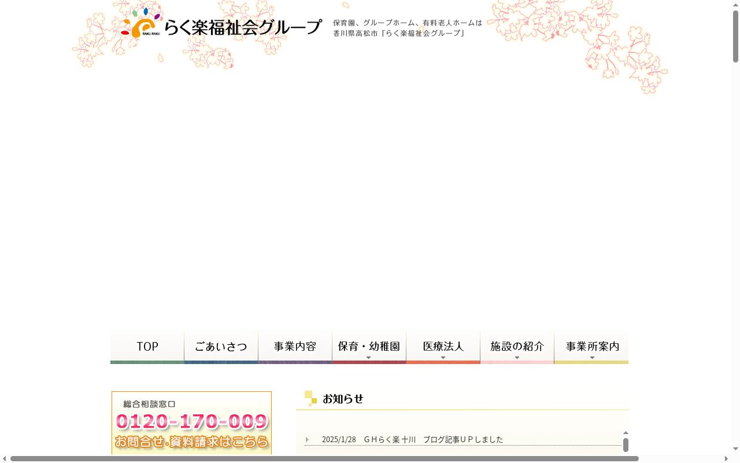740x463 pixels.
Task: Expand the 保育・幼稚園 dropdown arrow
Action: coord(369,358)
